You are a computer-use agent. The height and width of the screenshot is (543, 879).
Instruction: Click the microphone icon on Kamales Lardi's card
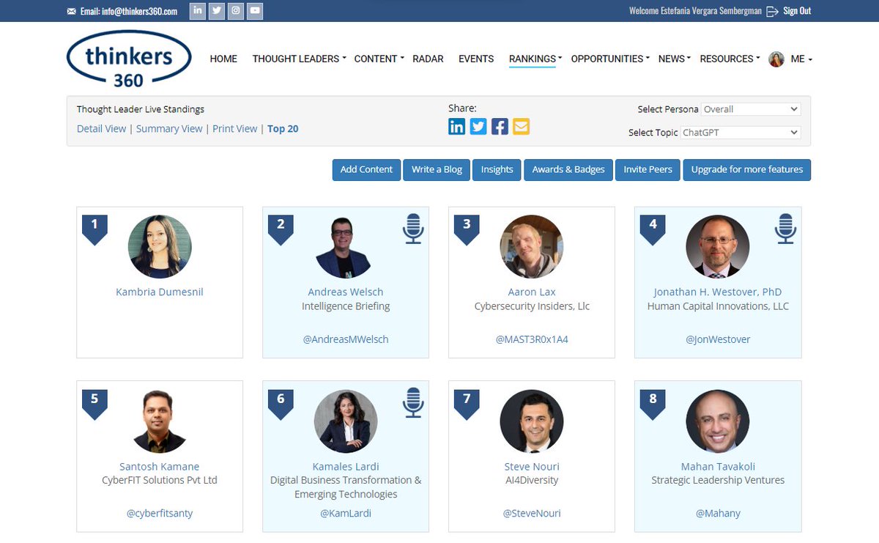(x=413, y=402)
